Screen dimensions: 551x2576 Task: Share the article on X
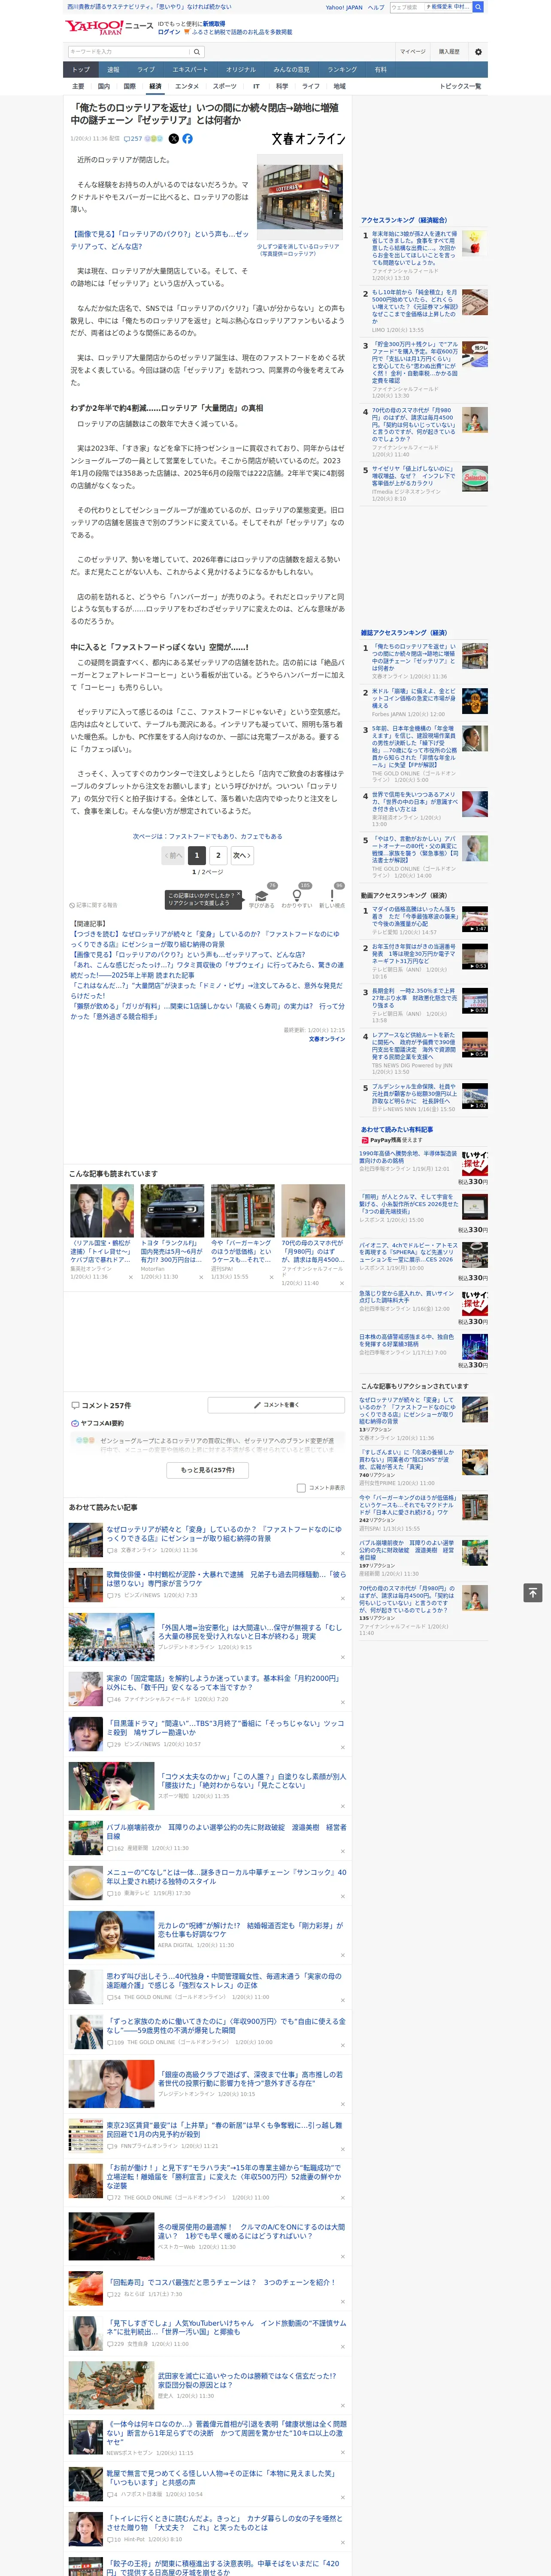tap(174, 139)
